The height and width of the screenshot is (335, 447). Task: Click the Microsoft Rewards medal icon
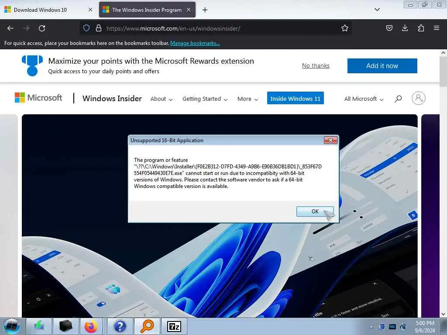tap(32, 65)
